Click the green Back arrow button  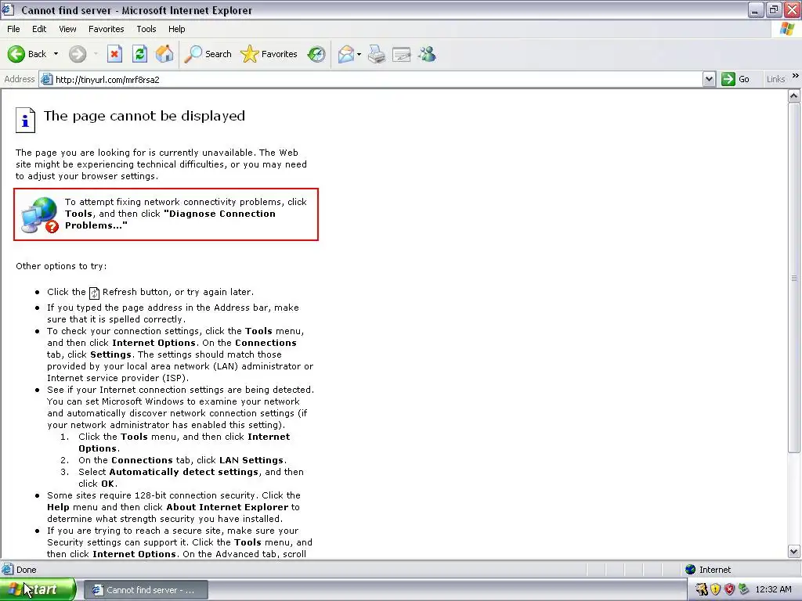pyautogui.click(x=16, y=54)
